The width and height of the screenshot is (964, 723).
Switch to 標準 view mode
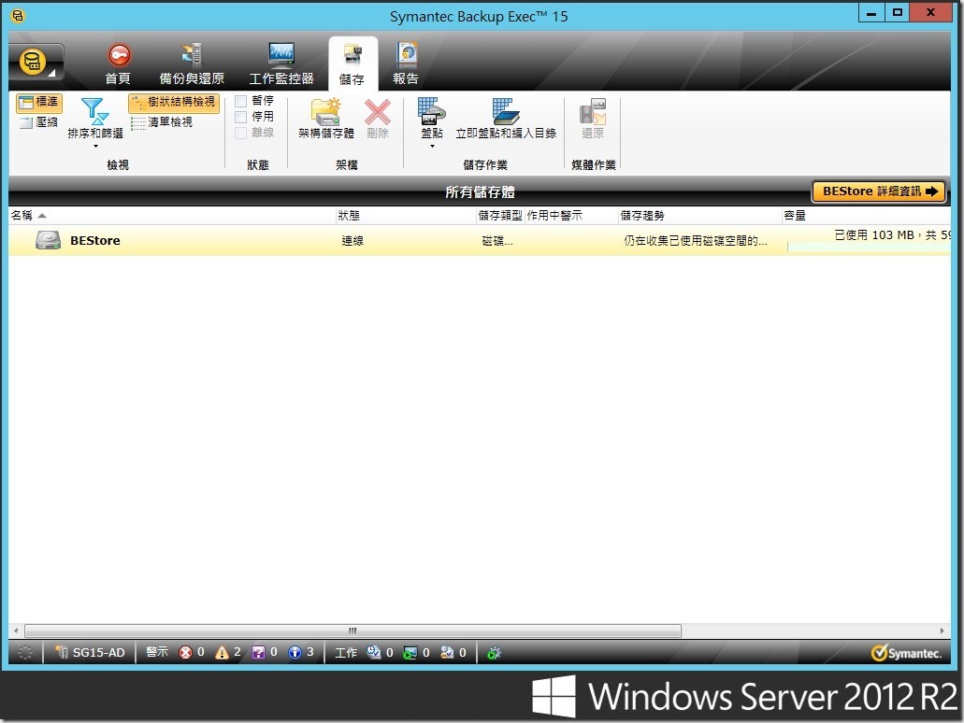(x=38, y=102)
